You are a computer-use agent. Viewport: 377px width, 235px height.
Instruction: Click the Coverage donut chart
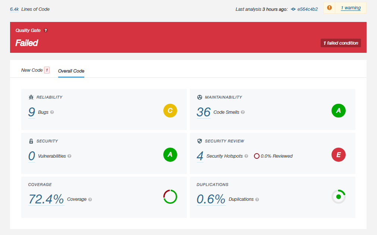(170, 197)
